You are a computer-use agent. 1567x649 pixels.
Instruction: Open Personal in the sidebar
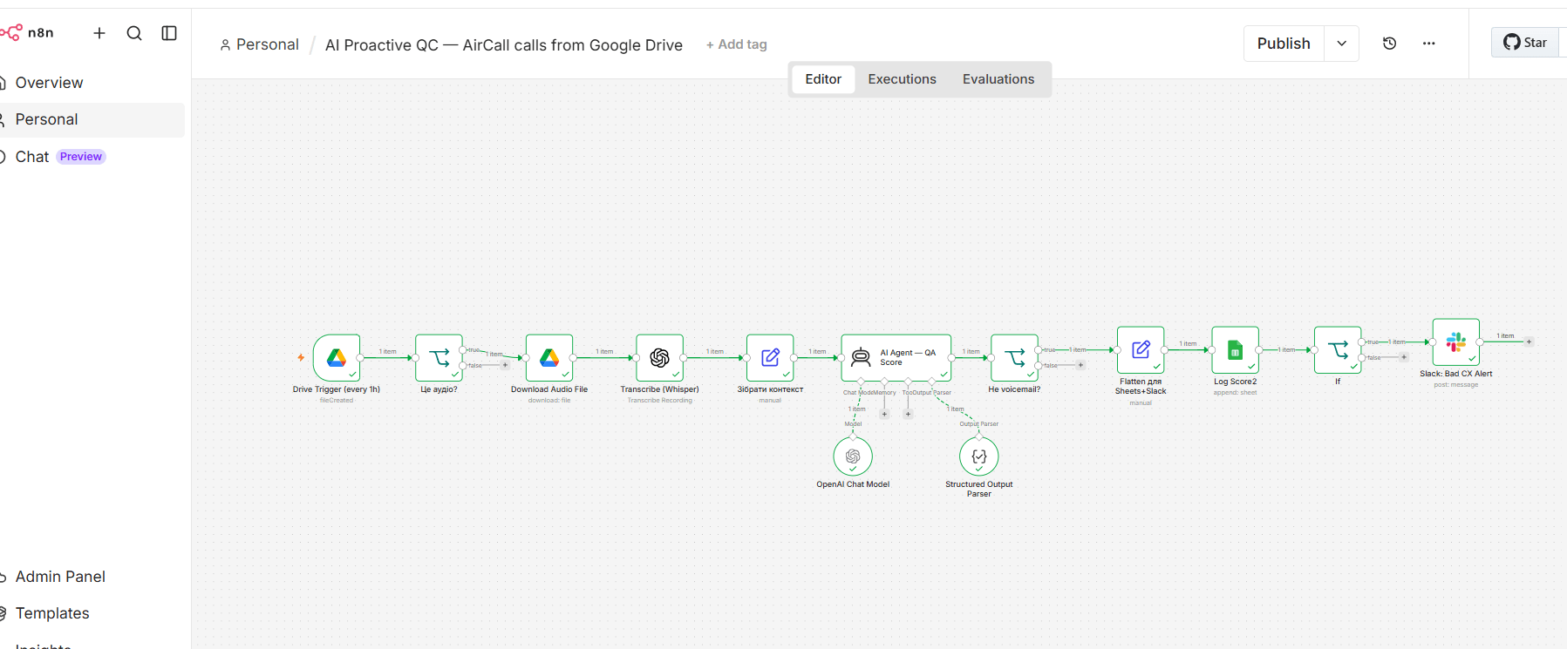coord(91,119)
